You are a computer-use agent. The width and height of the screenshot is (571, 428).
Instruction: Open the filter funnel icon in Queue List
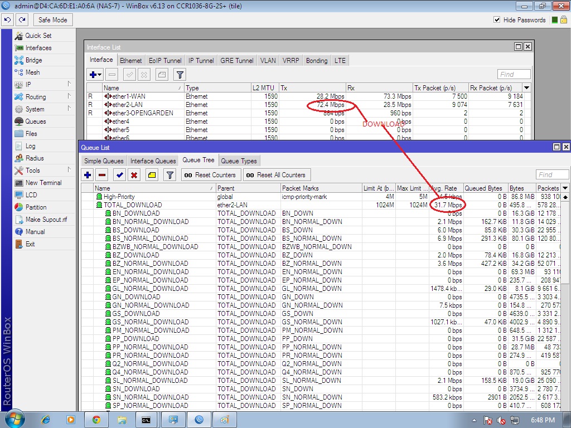pos(171,174)
